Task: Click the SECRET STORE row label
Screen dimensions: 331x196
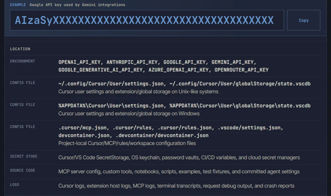Action: click(24, 156)
